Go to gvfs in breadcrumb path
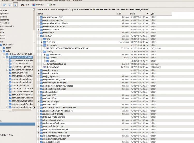The height and width of the screenshot is (143, 194). coord(74,10)
